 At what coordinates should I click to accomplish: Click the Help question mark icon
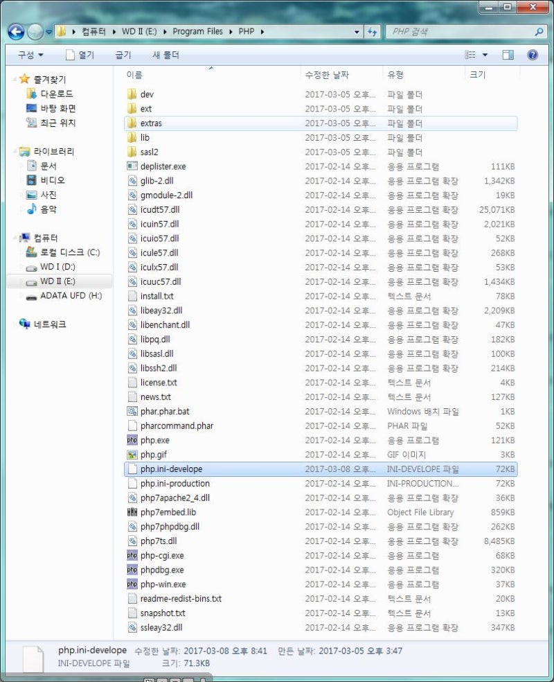click(x=533, y=55)
